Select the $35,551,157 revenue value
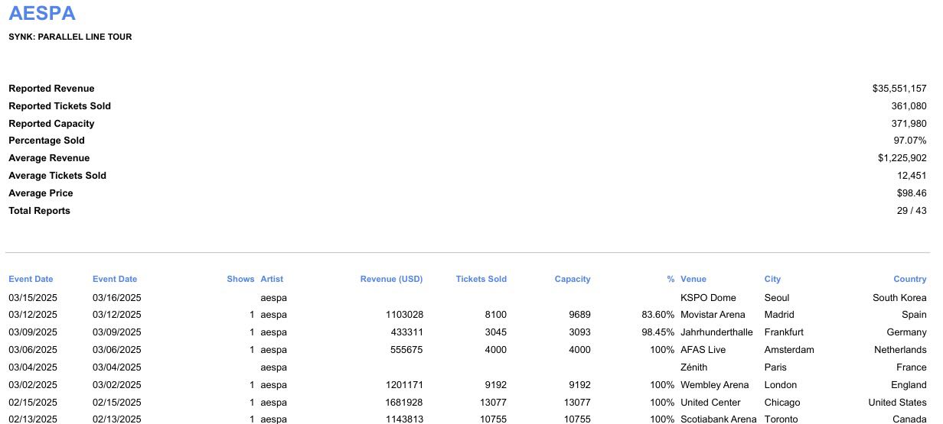Image resolution: width=943 pixels, height=424 pixels. click(899, 89)
